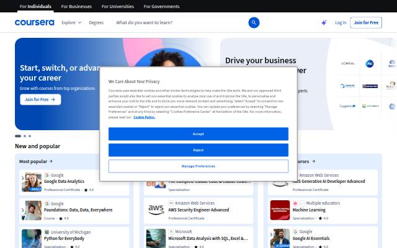This screenshot has height=248, width=397.
Task: Click the Log In link
Action: [x=341, y=22]
